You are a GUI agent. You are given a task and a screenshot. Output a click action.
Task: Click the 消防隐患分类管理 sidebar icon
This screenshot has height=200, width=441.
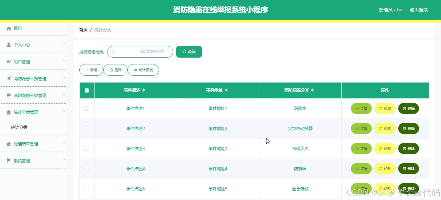coord(8,95)
